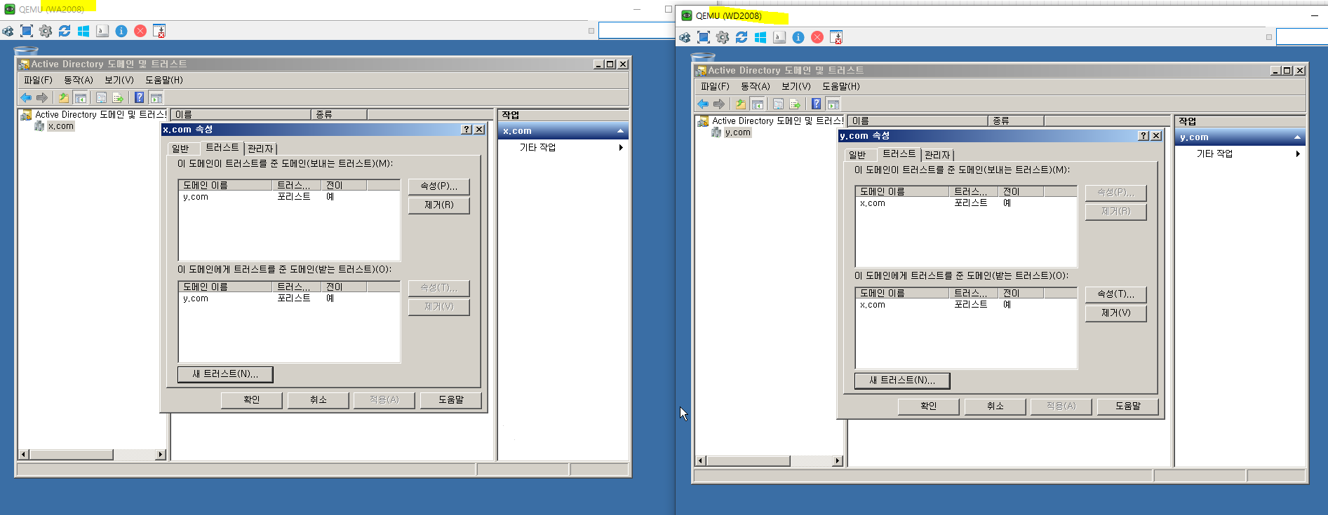Toggle show/hide console tree icon in the WA2008 MMC
This screenshot has width=1328, height=515.
[81, 97]
